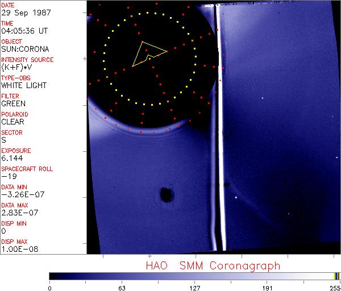Click the color bar label 63

[x=122, y=287]
